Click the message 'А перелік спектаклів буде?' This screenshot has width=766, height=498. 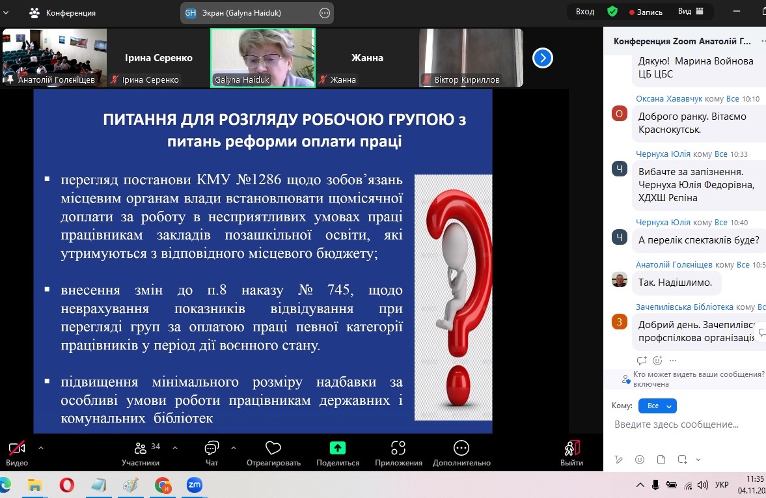tap(698, 240)
